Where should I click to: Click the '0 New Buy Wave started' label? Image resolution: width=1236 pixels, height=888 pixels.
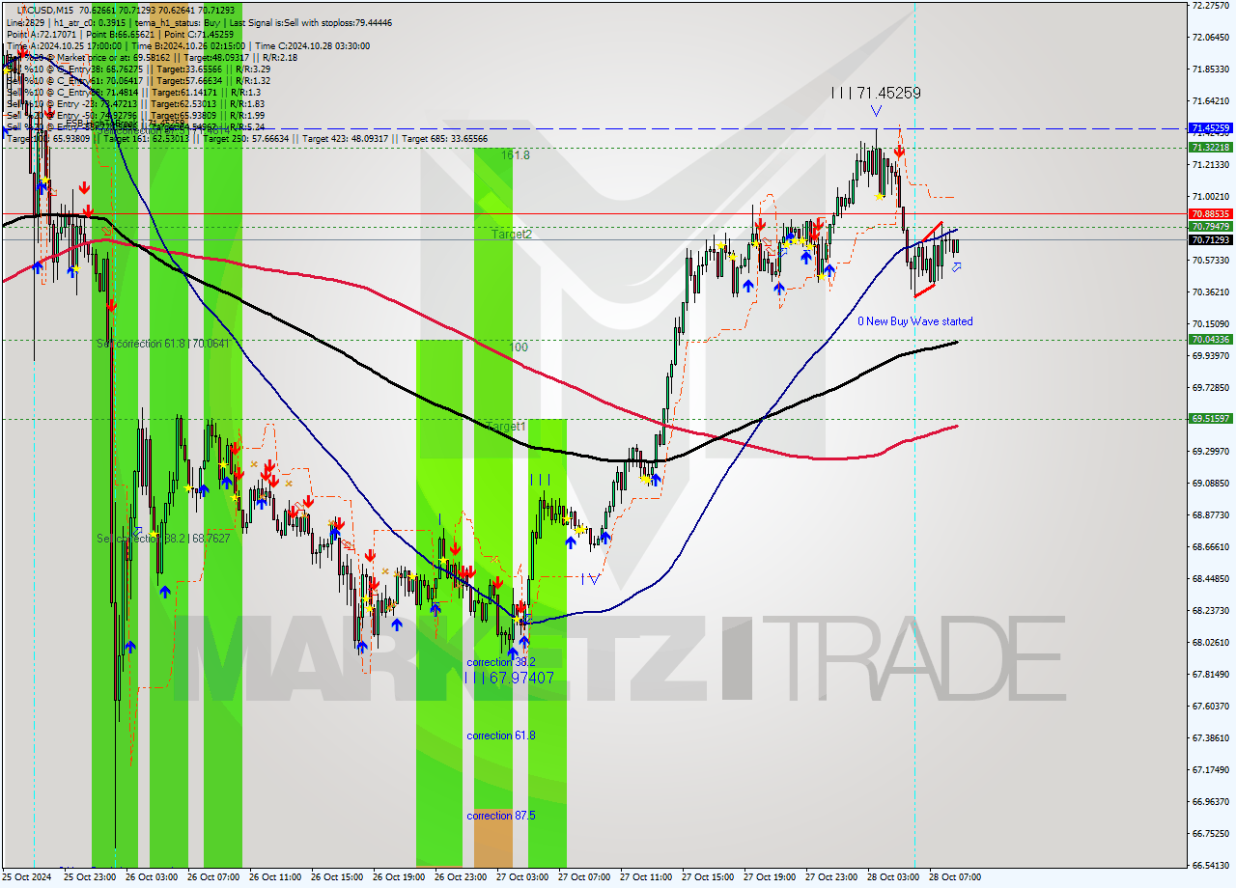pyautogui.click(x=915, y=321)
